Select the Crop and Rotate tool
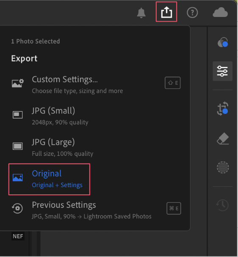The width and height of the screenshot is (238, 257). click(x=223, y=108)
